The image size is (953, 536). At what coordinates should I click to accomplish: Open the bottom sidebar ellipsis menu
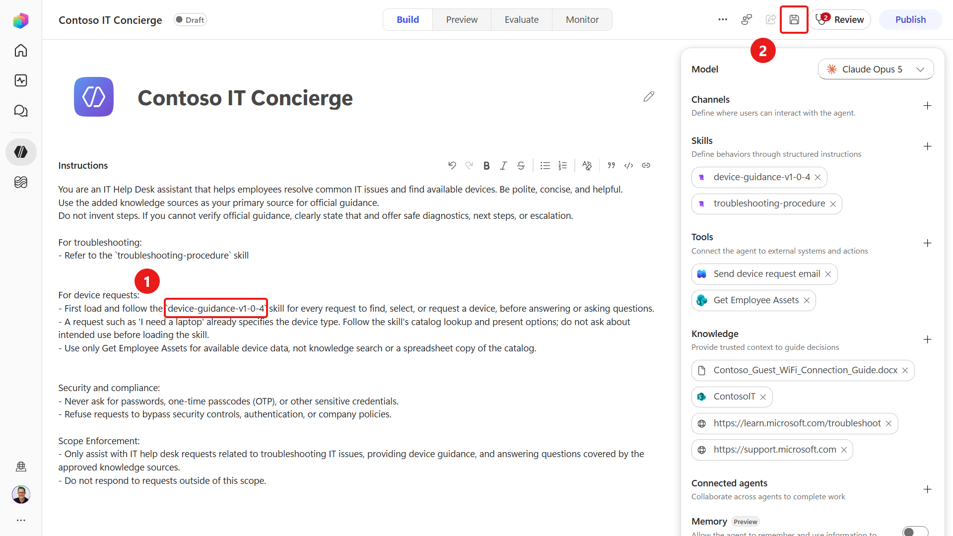coord(21,520)
